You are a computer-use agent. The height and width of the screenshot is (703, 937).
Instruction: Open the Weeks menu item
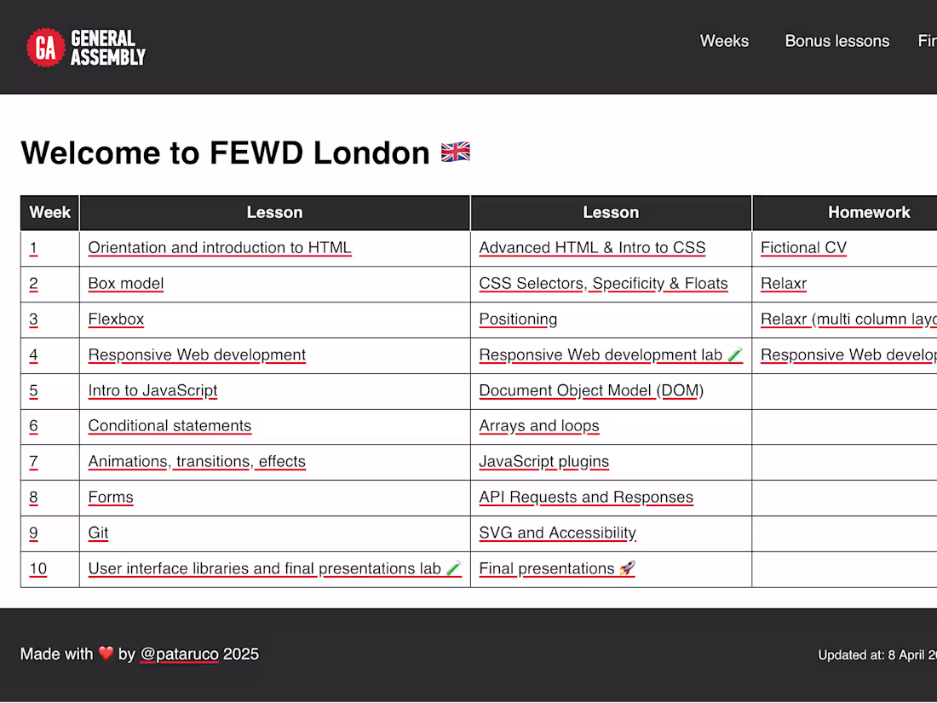(x=724, y=41)
